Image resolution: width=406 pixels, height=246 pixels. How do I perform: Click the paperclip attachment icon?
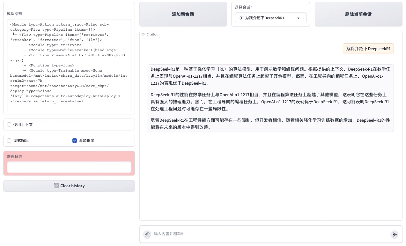(147, 234)
